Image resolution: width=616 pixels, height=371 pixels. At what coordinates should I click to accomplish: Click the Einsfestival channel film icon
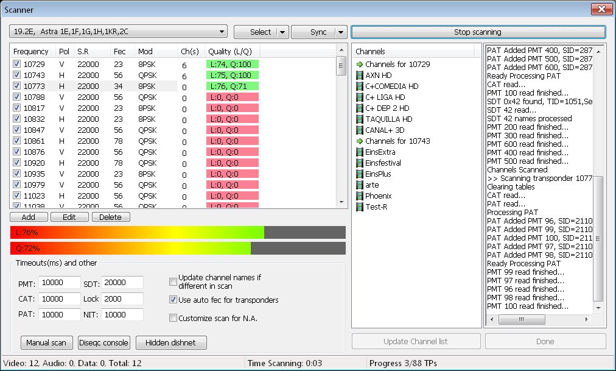click(360, 163)
